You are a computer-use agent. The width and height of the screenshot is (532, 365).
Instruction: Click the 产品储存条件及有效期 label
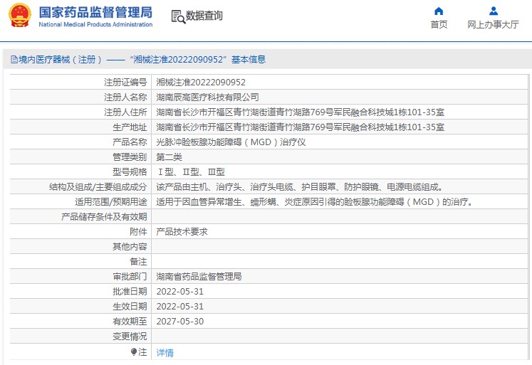104,216
